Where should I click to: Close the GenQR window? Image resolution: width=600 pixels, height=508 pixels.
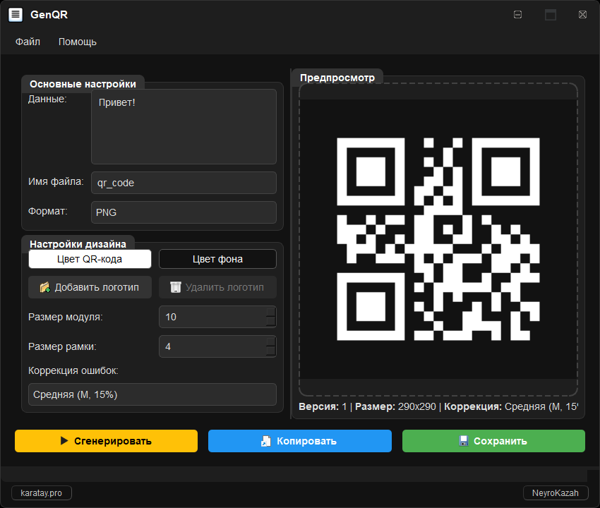(x=582, y=15)
